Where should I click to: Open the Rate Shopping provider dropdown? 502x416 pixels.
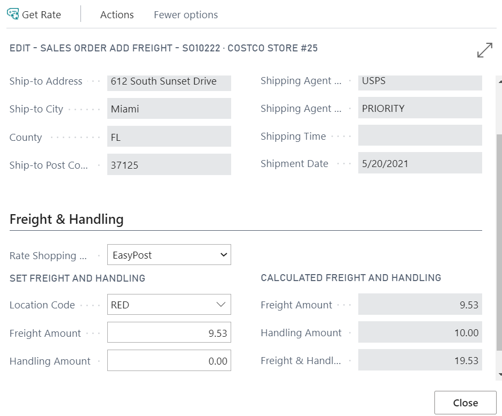pos(169,255)
